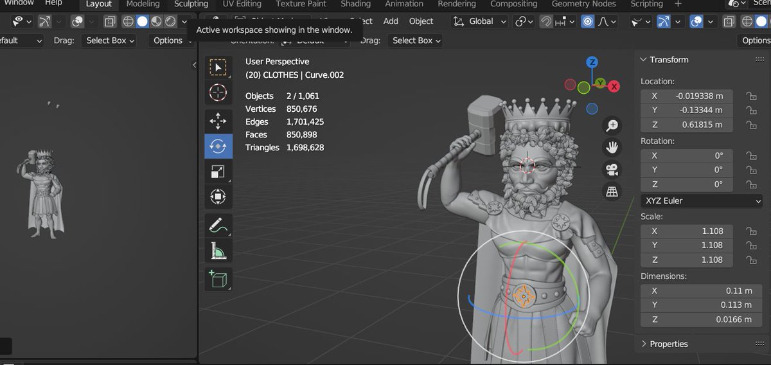
Task: Toggle overlays in the right viewport
Action: point(696,21)
